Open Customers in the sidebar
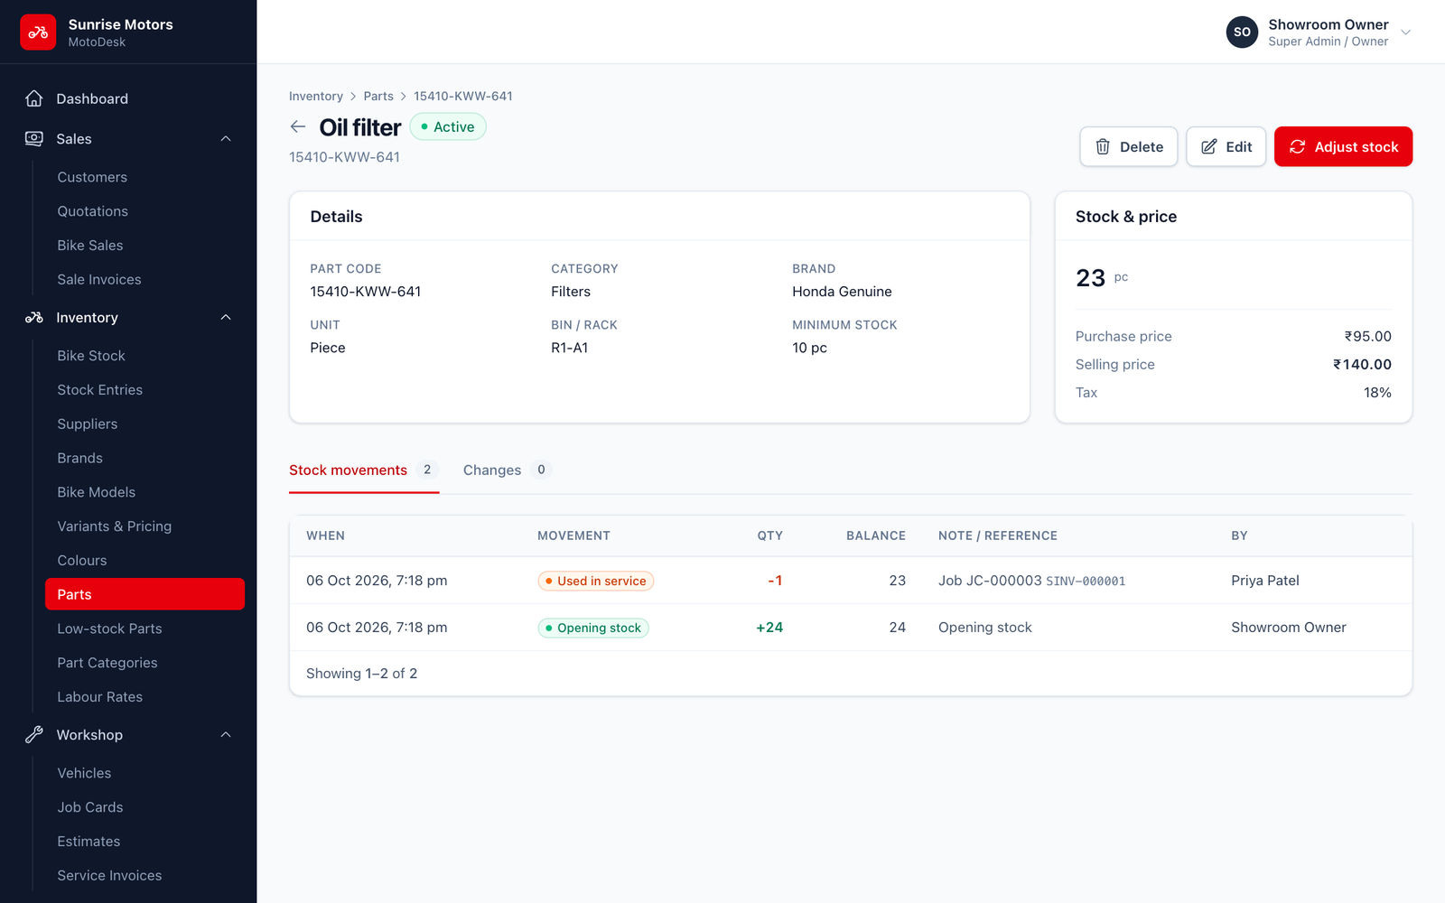Image resolution: width=1445 pixels, height=903 pixels. 144,177
